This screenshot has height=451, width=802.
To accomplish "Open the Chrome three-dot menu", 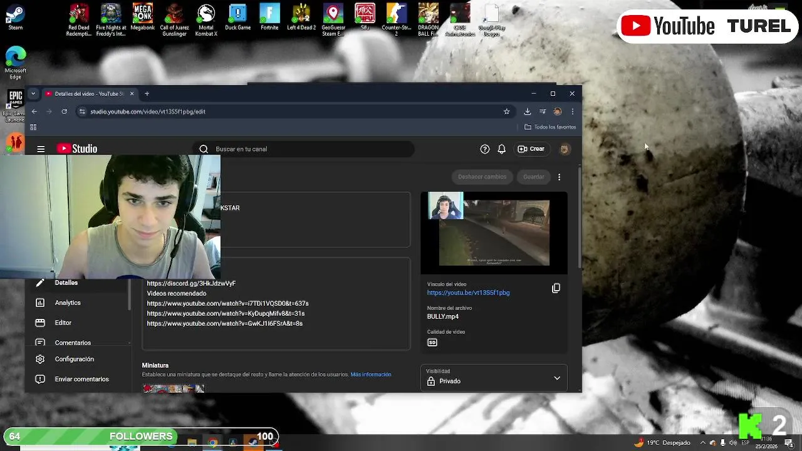I will point(572,111).
